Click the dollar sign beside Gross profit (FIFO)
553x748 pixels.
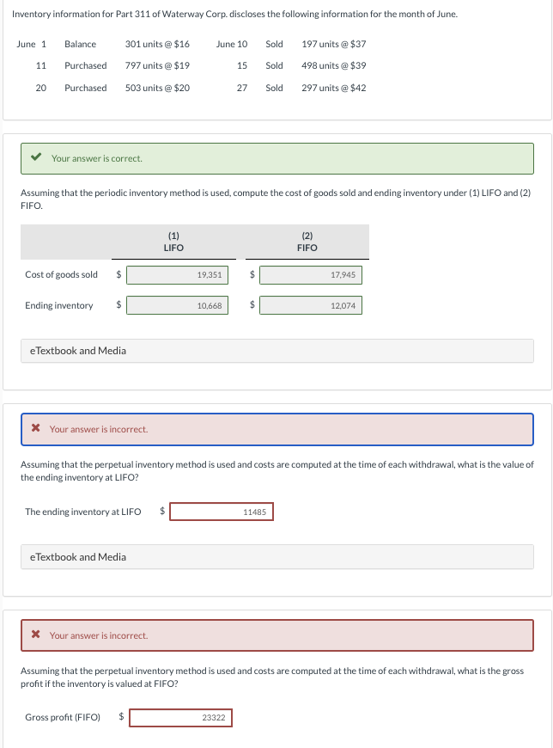point(120,717)
